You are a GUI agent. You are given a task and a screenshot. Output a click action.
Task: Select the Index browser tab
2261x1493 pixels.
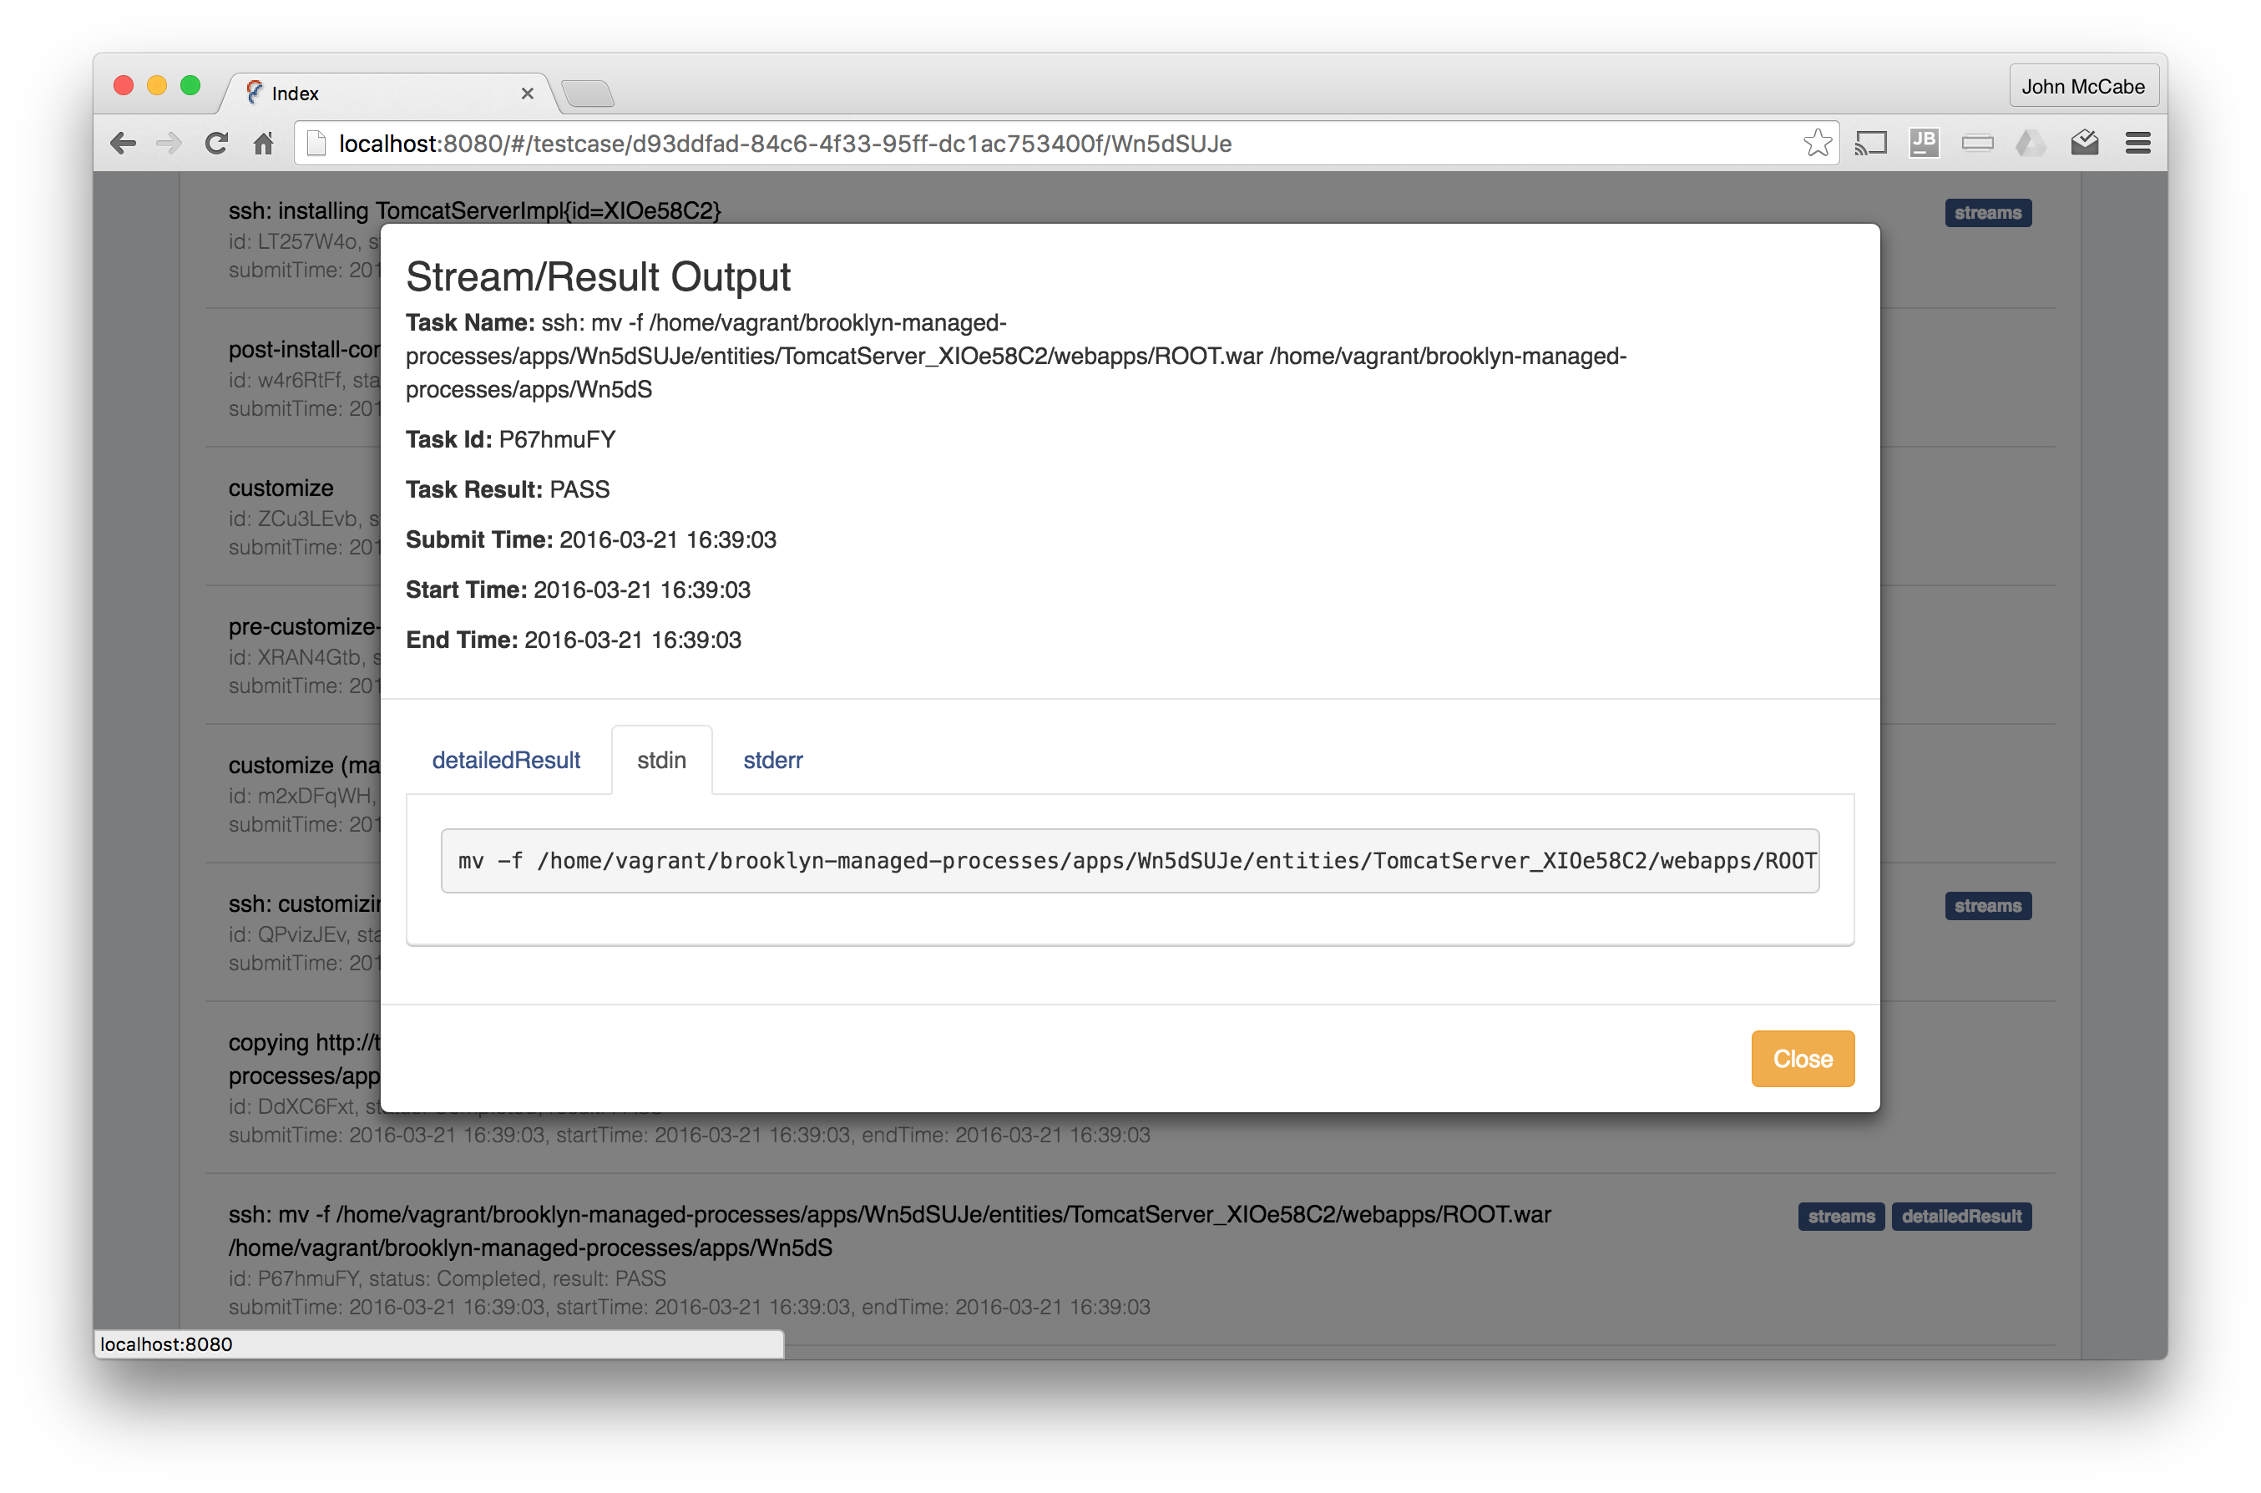click(x=386, y=94)
